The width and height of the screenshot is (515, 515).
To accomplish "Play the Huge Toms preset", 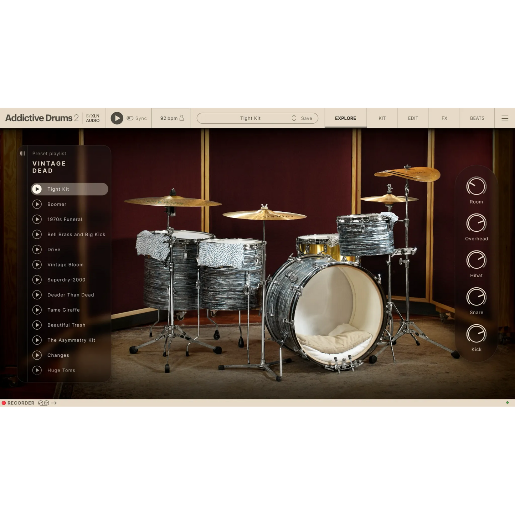I will pos(37,370).
